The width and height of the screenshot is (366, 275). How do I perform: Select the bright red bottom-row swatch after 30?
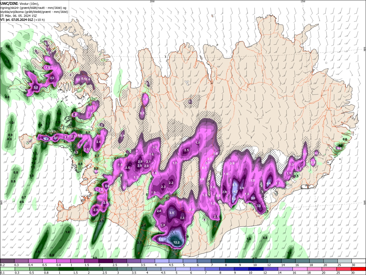(359, 269)
